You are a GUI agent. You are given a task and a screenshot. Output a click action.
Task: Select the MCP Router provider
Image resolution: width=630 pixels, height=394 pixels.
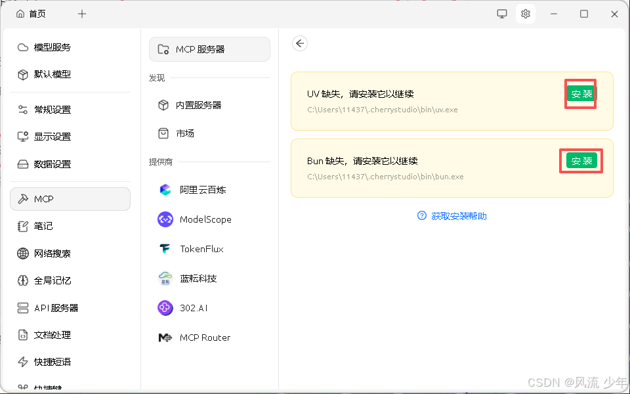click(205, 338)
